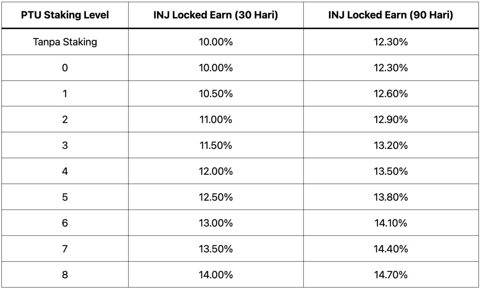Viewport: 481px width, 290px height.
Task: Click the 30-day rate for Tanpa Staking
Action: 215,42
